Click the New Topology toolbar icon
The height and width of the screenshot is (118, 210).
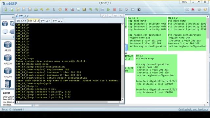coord(6,10)
